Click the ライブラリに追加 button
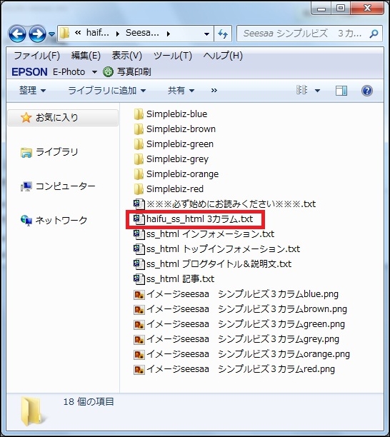Viewport: 390px width, 437px height. [x=106, y=91]
